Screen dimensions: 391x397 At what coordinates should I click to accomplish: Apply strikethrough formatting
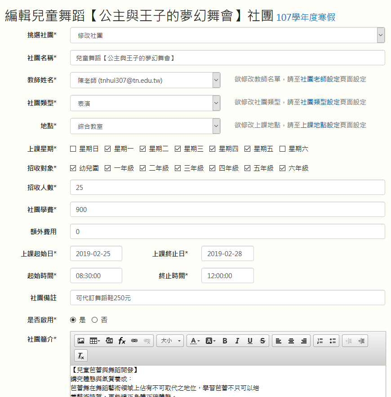point(262,341)
